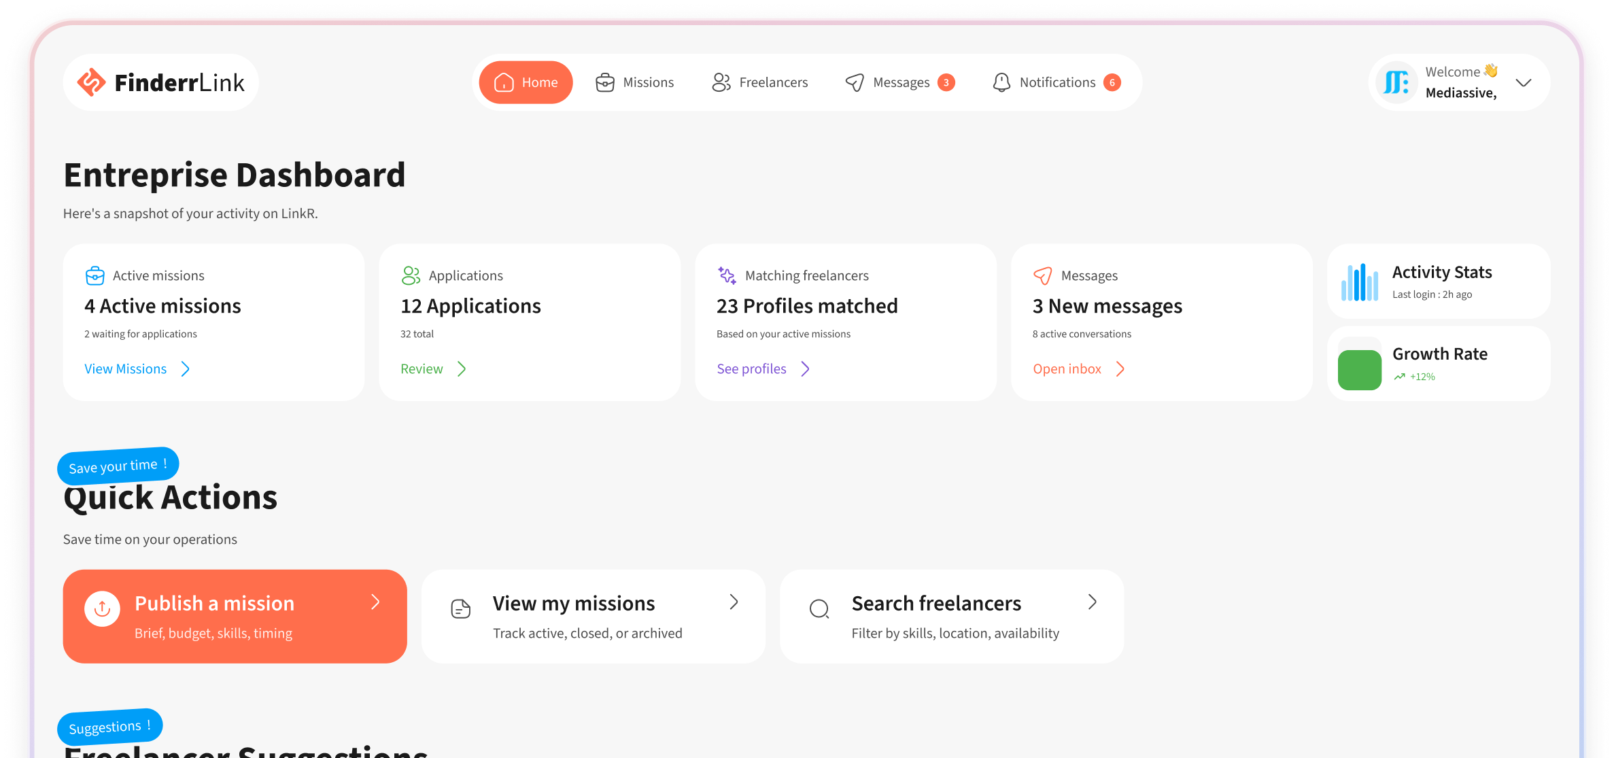1614x758 pixels.
Task: Click the Active missions briefcase icon
Action: click(95, 275)
